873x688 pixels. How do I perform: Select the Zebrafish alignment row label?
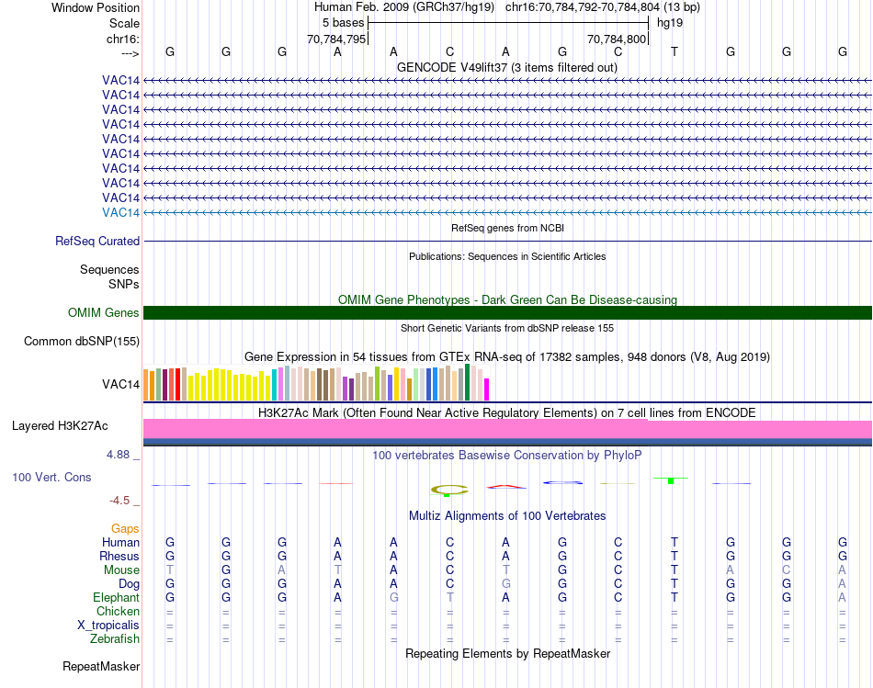point(115,638)
